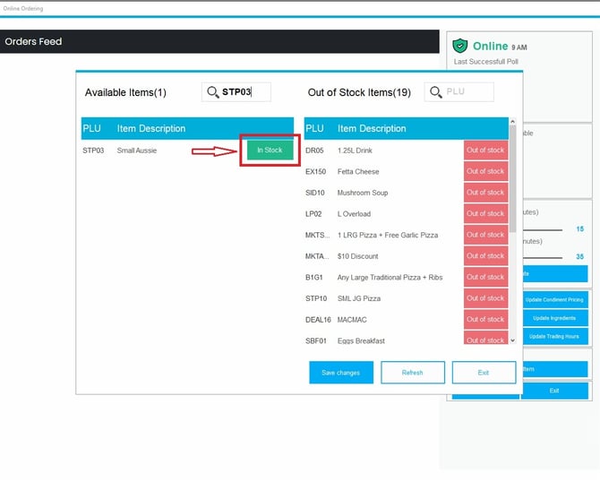Image resolution: width=600 pixels, height=482 pixels.
Task: Select the SID10 PLU cell
Action: pyautogui.click(x=315, y=193)
